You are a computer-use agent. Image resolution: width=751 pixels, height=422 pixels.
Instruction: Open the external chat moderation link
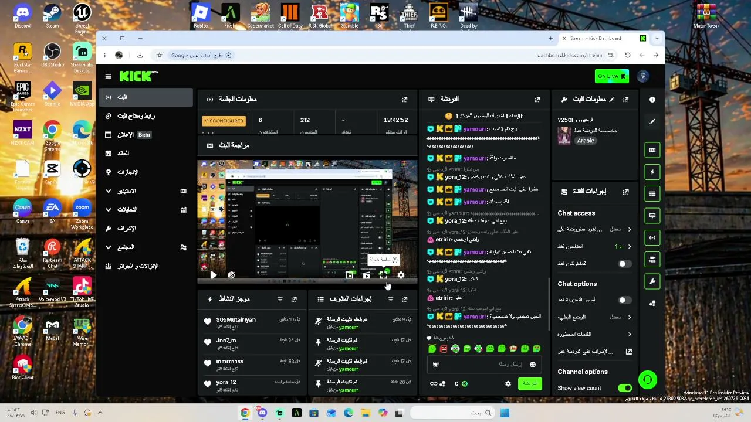[629, 352]
